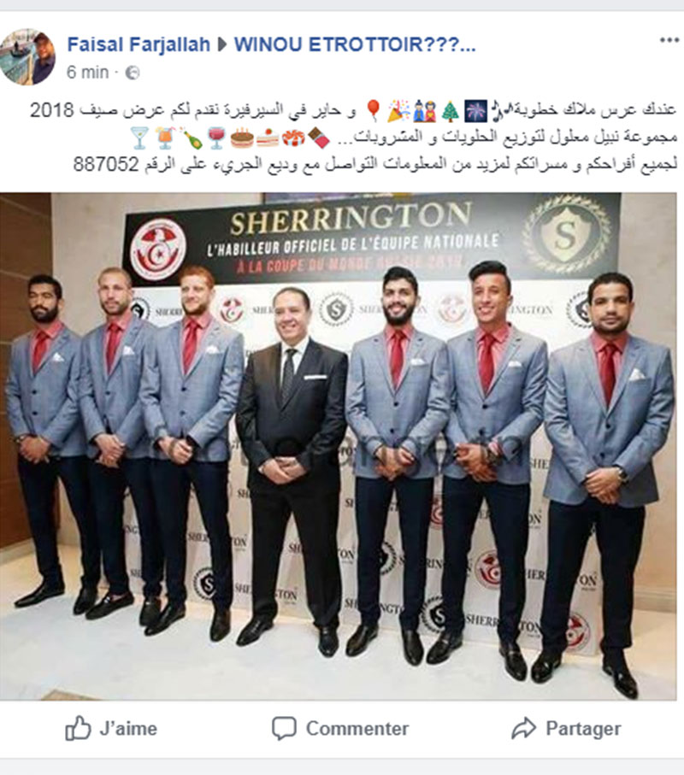Open Faisal Farjallah's profile picture

[27, 56]
